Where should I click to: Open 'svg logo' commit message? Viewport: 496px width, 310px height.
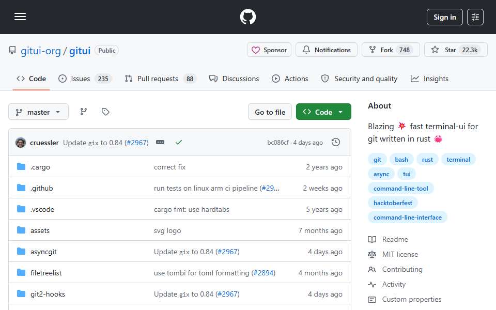coord(167,230)
